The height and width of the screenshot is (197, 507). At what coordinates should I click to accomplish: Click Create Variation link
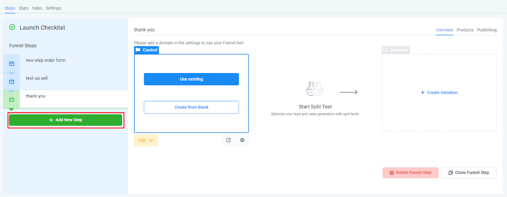tap(439, 93)
